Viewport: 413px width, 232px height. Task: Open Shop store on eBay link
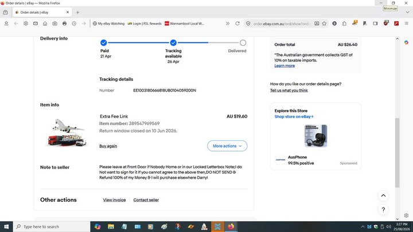coord(294,116)
